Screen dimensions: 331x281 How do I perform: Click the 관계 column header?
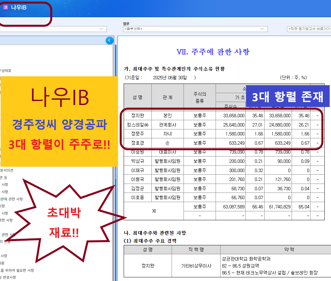(167, 97)
